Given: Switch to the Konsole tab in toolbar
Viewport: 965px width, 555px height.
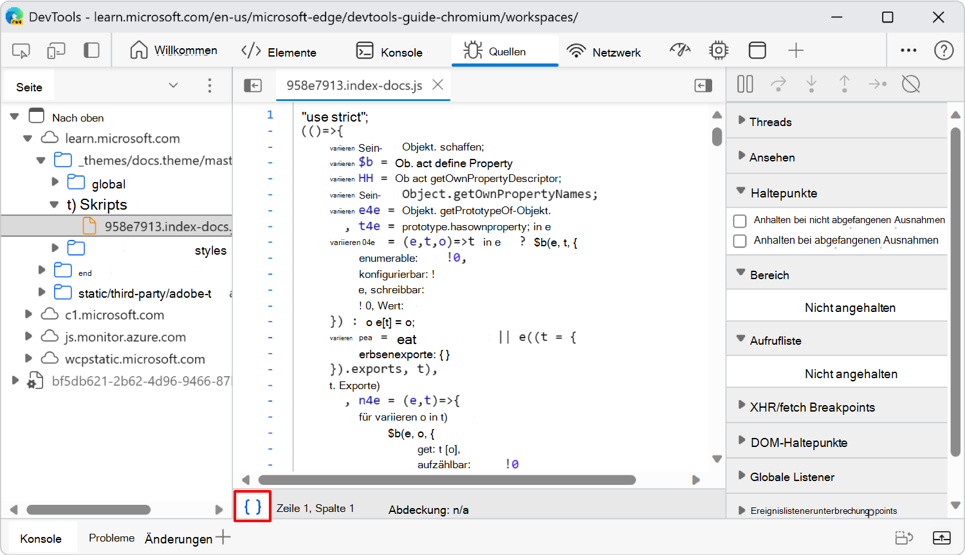Looking at the screenshot, I should point(389,51).
